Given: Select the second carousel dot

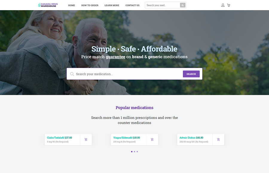Looking at the screenshot, I should (134, 152).
